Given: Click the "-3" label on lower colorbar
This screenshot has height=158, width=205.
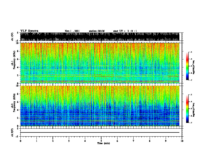Looking at the screenshot, I should coord(191,95).
